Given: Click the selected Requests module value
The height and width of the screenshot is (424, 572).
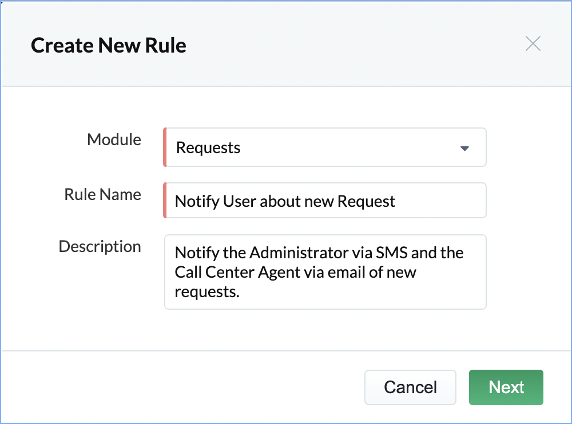Looking at the screenshot, I should 208,148.
